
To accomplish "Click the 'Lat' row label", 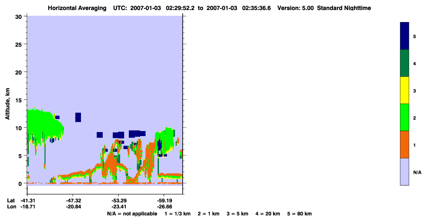I will pyautogui.click(x=11, y=201).
